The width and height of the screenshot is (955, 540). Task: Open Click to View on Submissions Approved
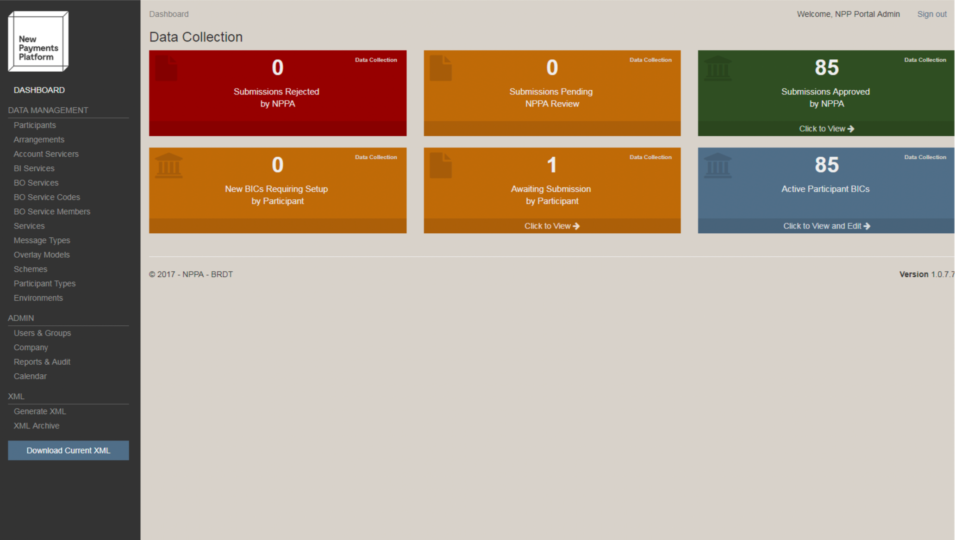pyautogui.click(x=826, y=129)
